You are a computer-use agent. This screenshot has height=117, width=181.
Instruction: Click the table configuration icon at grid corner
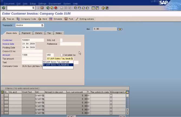(x=127, y=92)
